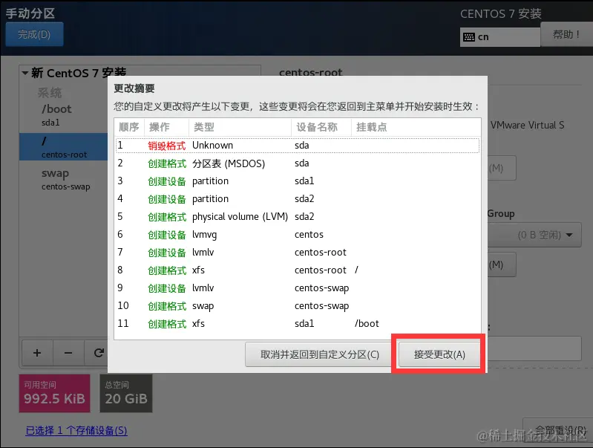Click the 总空间 20 GiB box
Screen dimensions: 593x448
pos(126,393)
